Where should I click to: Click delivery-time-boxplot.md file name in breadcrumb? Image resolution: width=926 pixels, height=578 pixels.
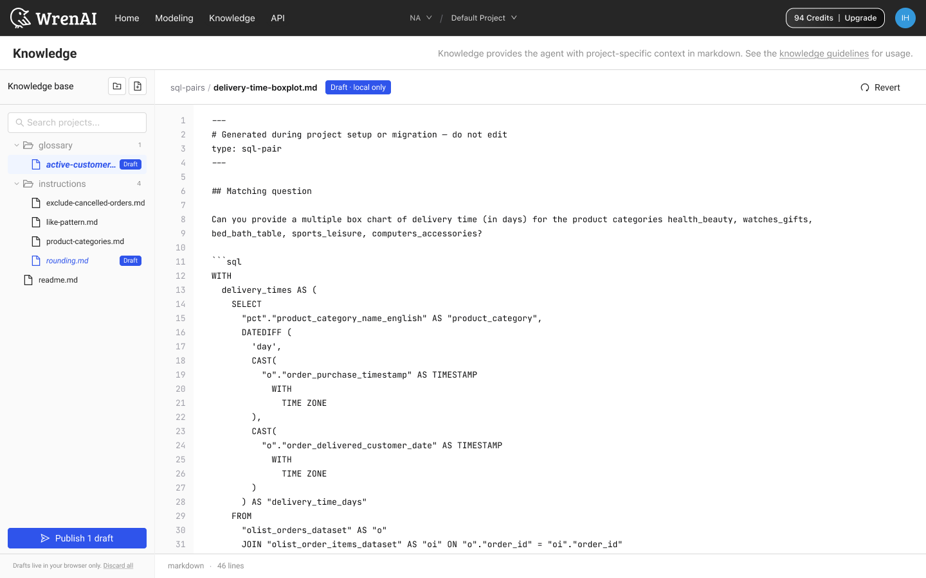(x=265, y=87)
